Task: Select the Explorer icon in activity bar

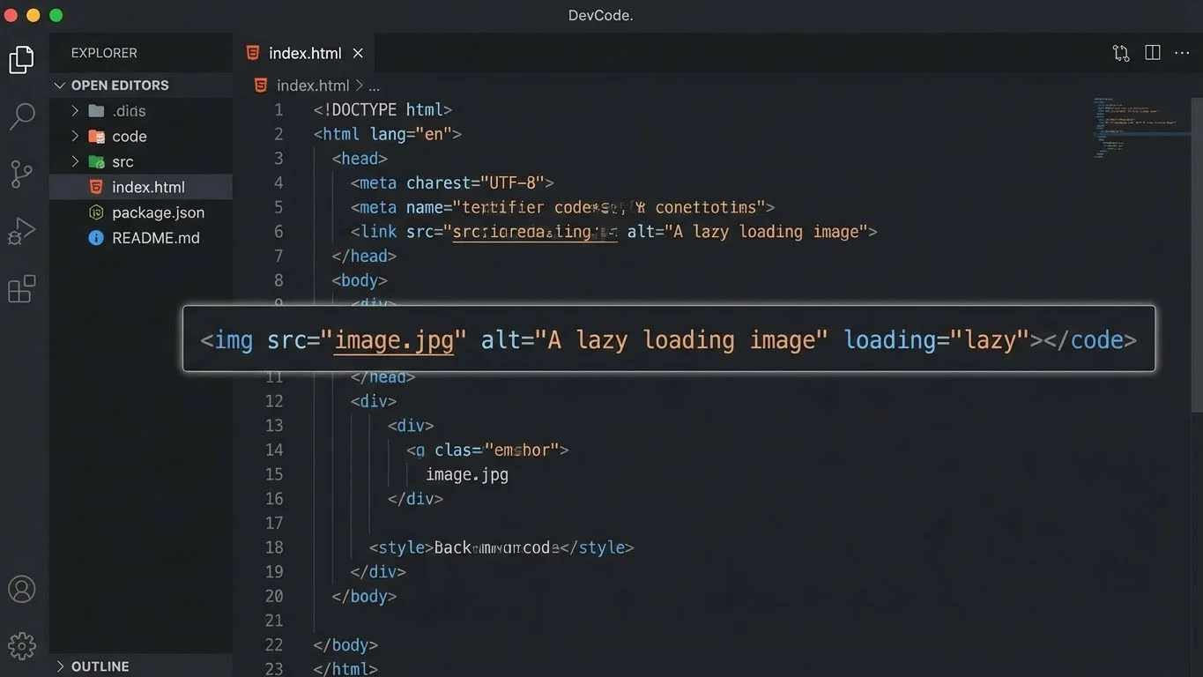Action: point(21,58)
